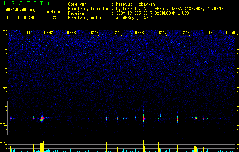Click the 0242 time marker
239x152 pixels.
click(49, 33)
